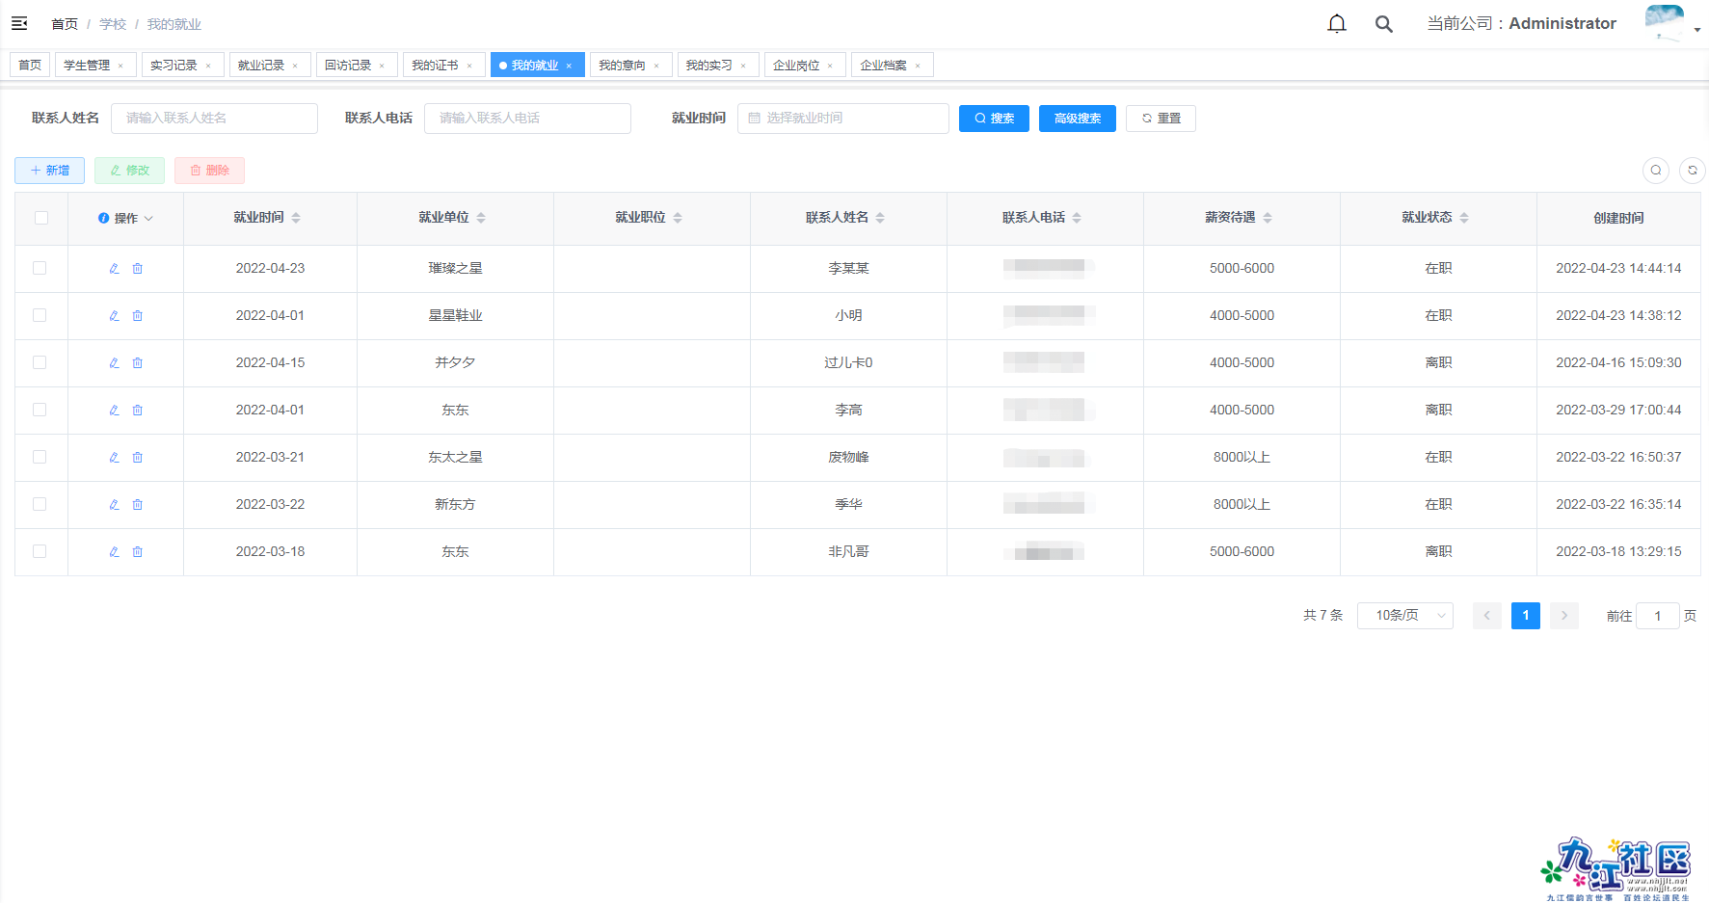Click the circular search icon above the table

pyautogui.click(x=1656, y=170)
